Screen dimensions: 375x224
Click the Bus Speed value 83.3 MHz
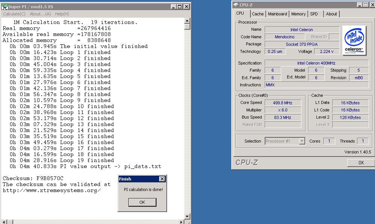click(x=283, y=117)
